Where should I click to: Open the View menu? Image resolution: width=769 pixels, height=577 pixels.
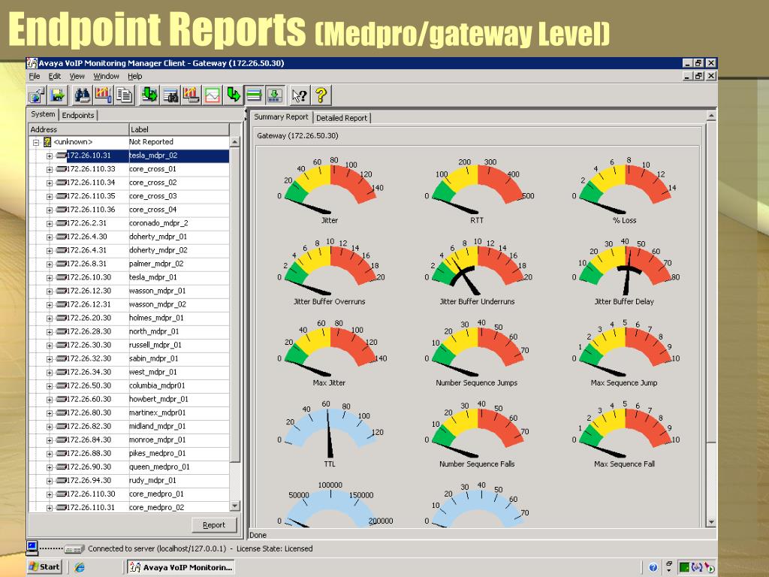(x=77, y=76)
